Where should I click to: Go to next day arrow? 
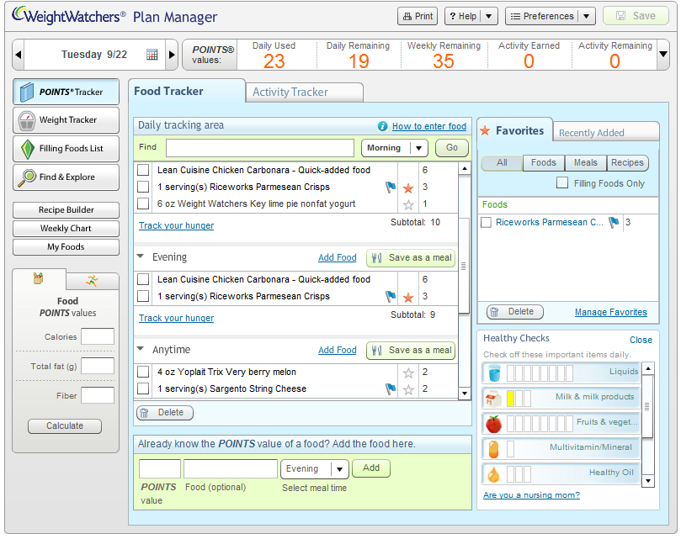(x=172, y=55)
